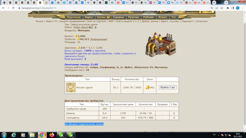Open the Персонаж menu
The height and width of the screenshot is (138, 246).
click(x=74, y=17)
